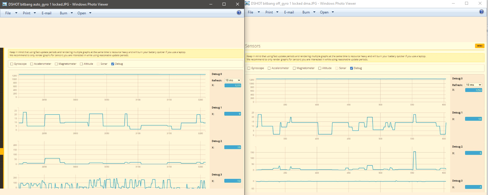Open Print menu in left Photo Viewer window

[x=29, y=13]
